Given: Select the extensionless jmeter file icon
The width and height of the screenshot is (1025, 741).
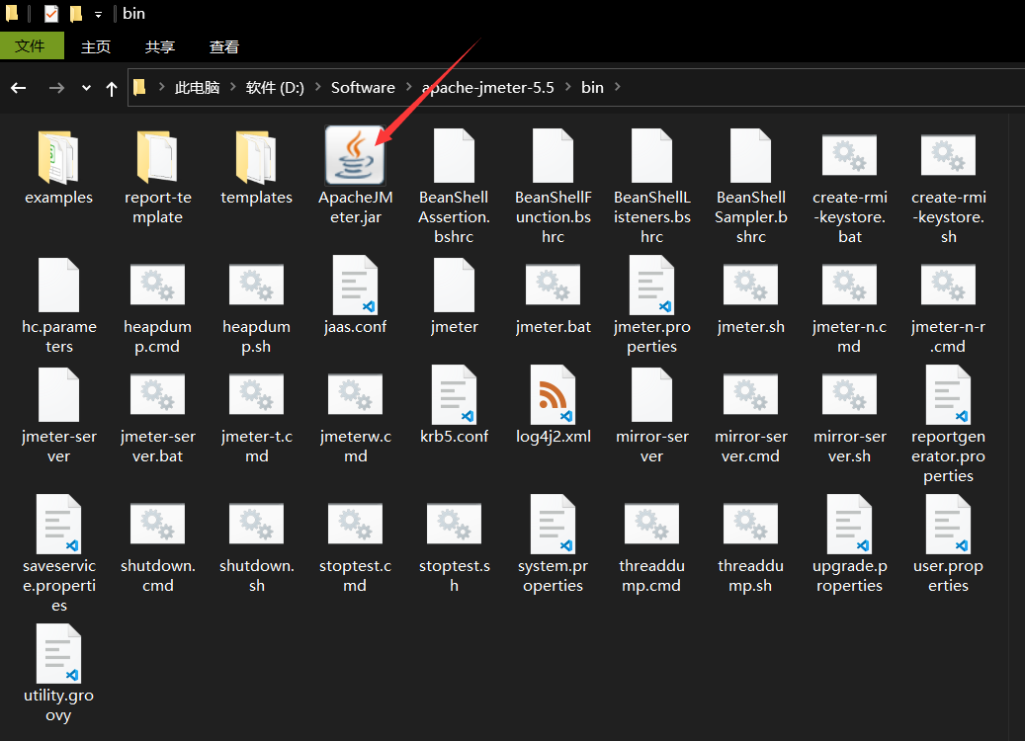Looking at the screenshot, I should pyautogui.click(x=454, y=285).
